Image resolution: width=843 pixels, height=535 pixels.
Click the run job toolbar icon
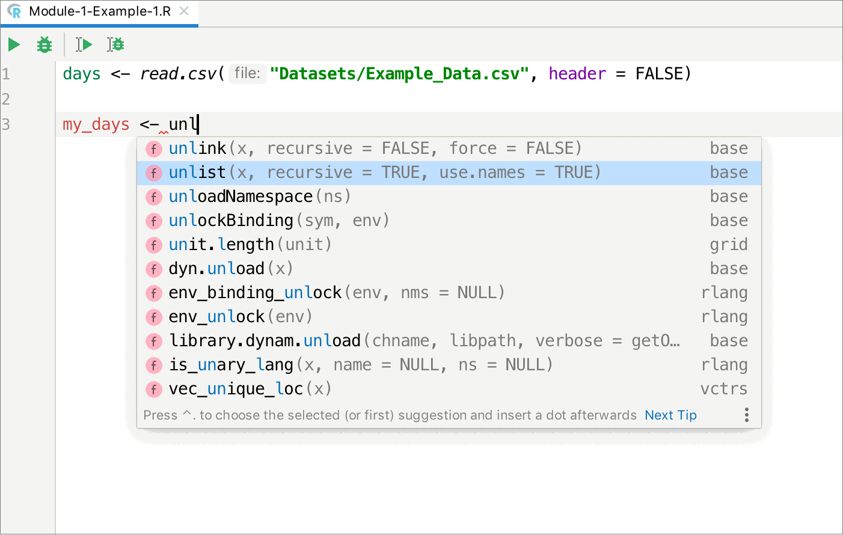point(83,44)
